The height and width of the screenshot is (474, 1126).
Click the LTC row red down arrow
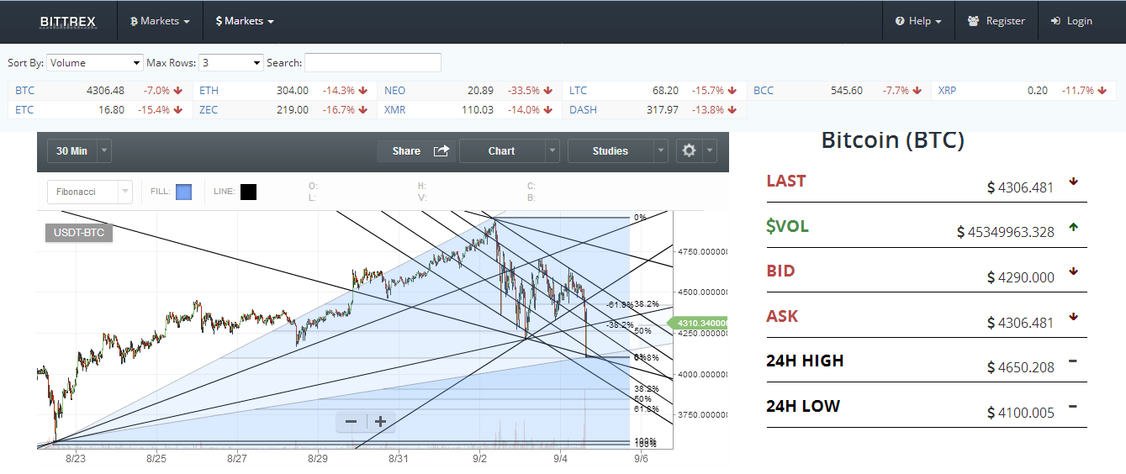pos(732,91)
